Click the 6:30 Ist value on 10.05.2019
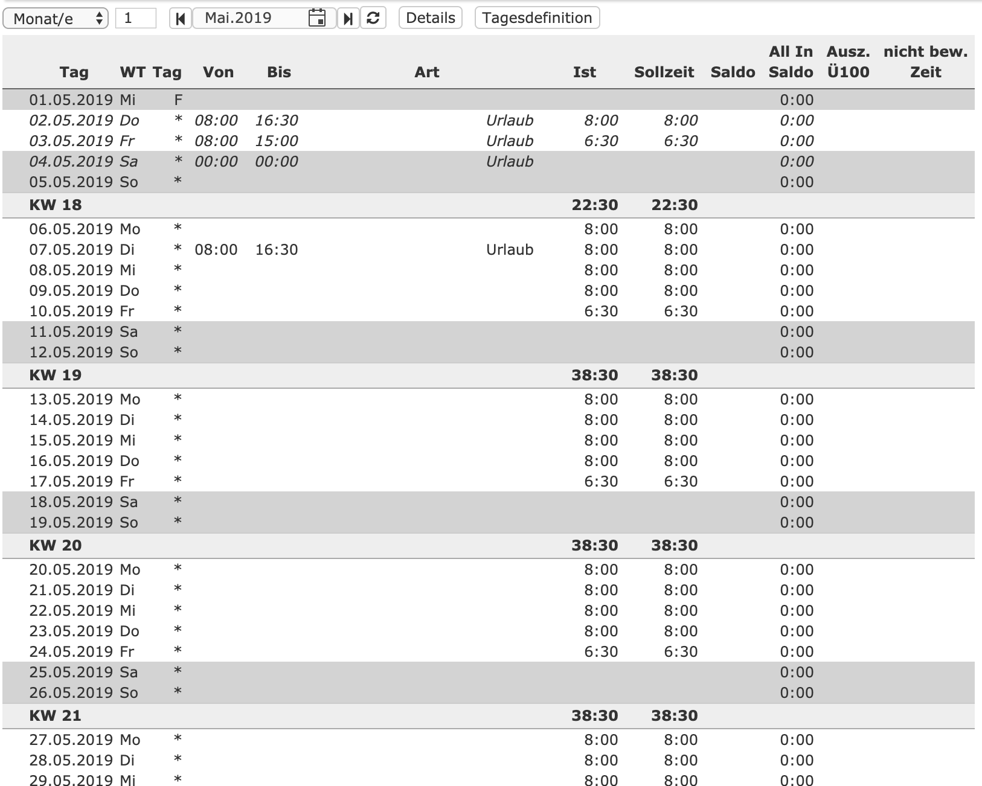The width and height of the screenshot is (982, 786). 601,311
